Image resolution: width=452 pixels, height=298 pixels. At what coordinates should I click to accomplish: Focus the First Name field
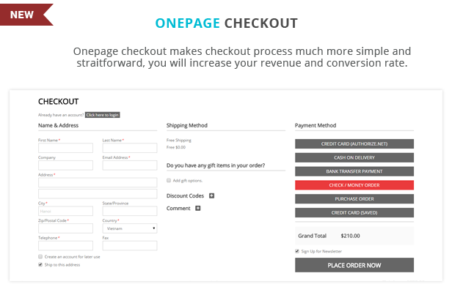click(x=65, y=148)
